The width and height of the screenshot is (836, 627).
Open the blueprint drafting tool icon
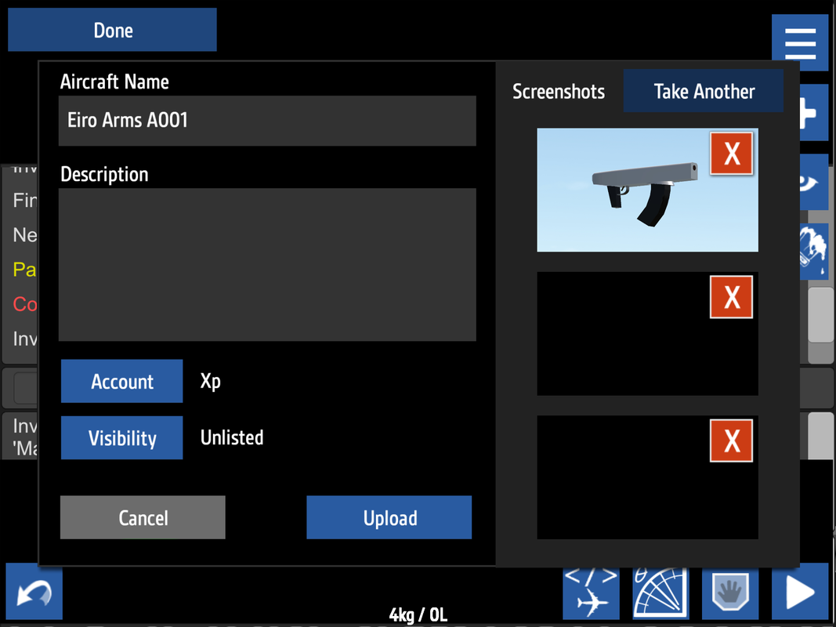[x=660, y=593]
